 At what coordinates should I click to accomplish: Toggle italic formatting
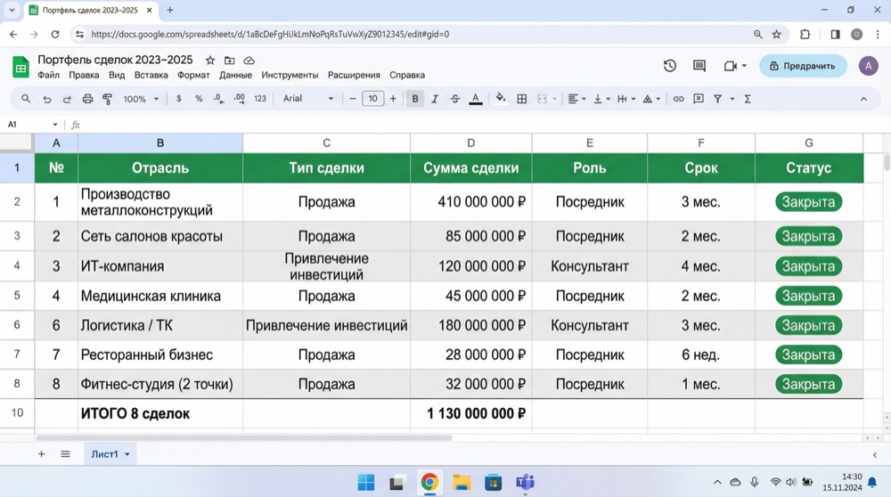435,99
